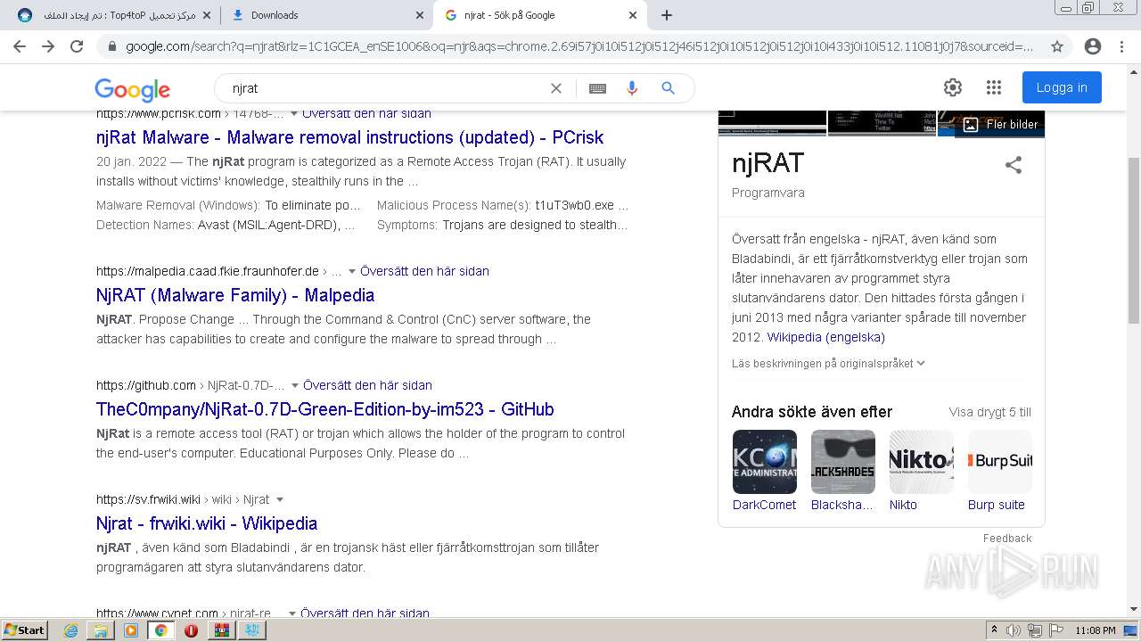The image size is (1141, 642).
Task: Open Windows Start menu
Action: click(x=25, y=630)
